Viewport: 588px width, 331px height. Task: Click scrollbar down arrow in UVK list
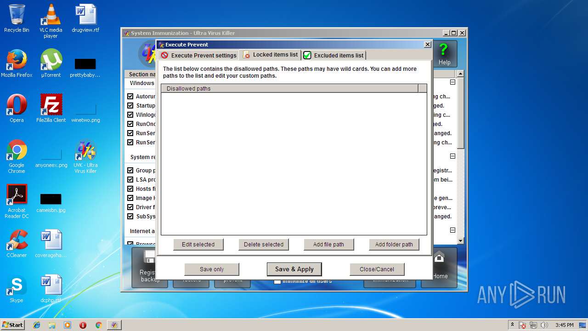(461, 240)
